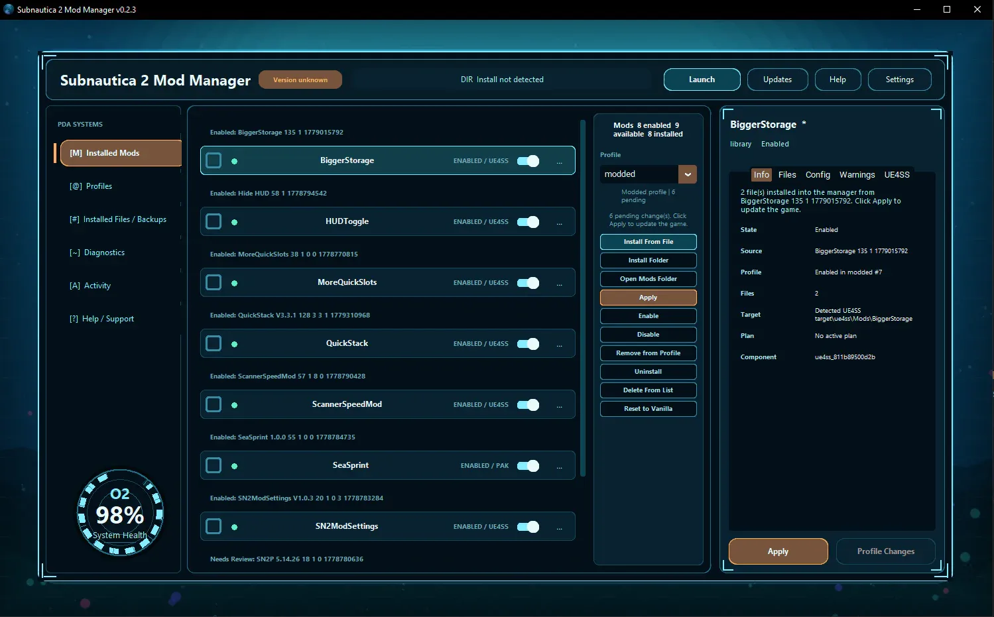The height and width of the screenshot is (617, 994).
Task: Click Remove from Profile
Action: coord(649,353)
